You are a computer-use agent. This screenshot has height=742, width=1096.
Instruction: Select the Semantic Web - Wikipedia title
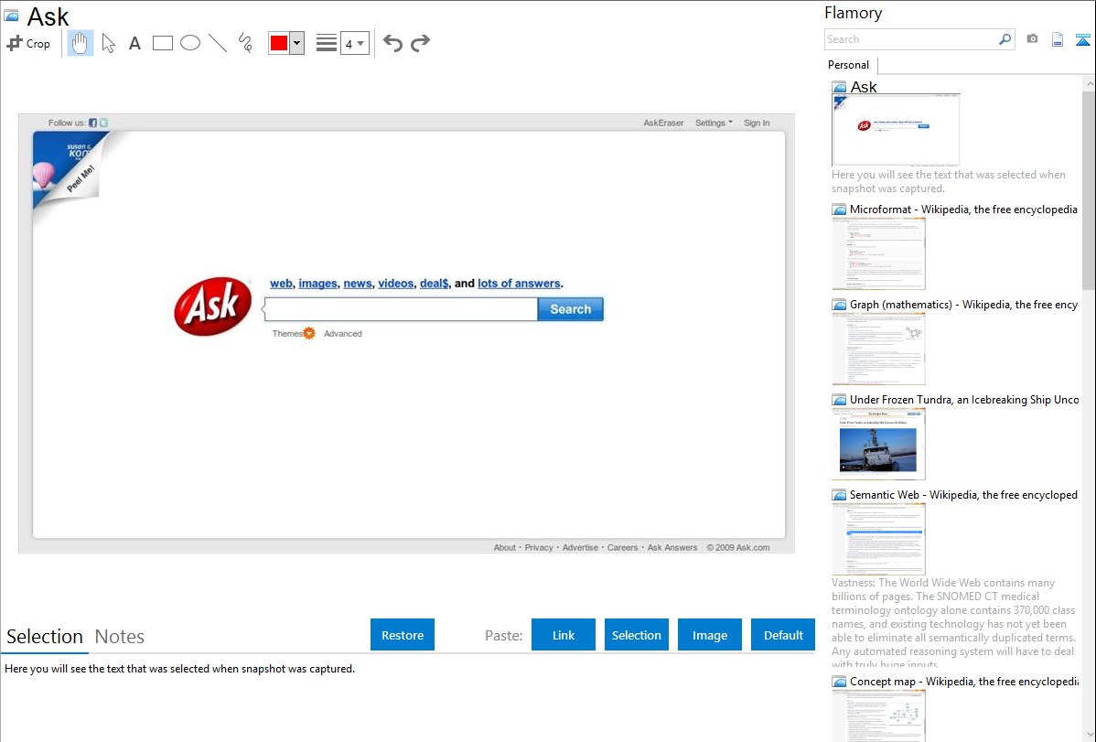click(964, 494)
